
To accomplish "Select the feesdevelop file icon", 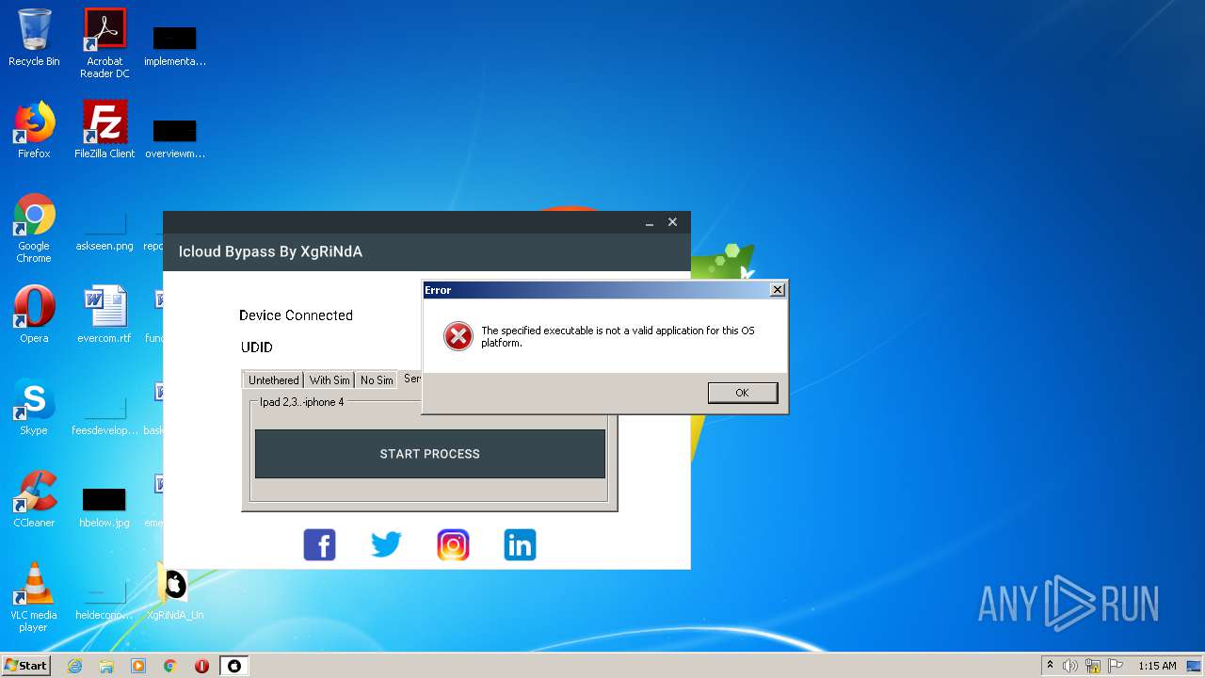I will pos(104,414).
